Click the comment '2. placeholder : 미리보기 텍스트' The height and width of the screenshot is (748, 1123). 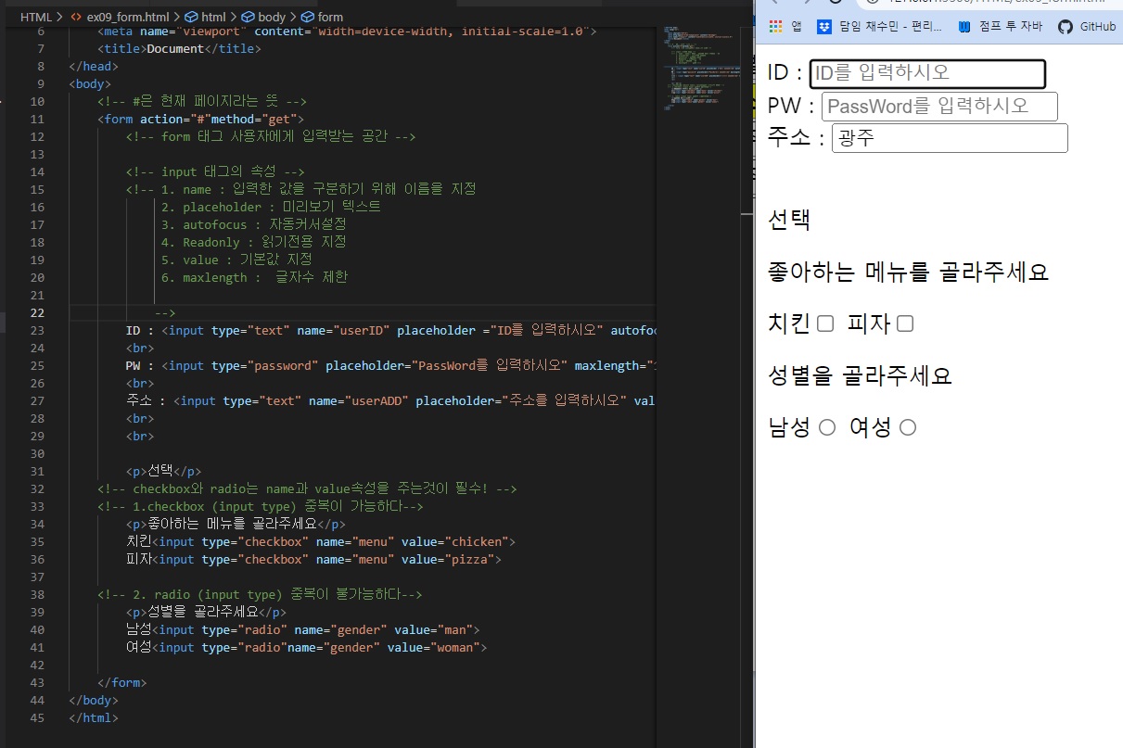(271, 207)
